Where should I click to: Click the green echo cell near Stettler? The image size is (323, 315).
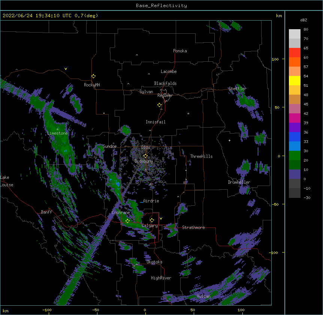tap(246, 101)
